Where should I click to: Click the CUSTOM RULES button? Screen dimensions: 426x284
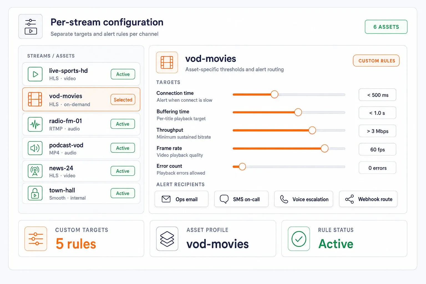[x=376, y=61]
